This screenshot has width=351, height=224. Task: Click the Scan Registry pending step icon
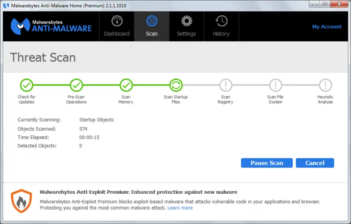pos(226,85)
